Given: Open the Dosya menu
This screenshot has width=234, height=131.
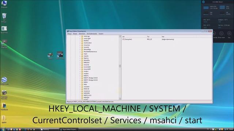Looking at the screenshot, I should (x=69, y=34).
